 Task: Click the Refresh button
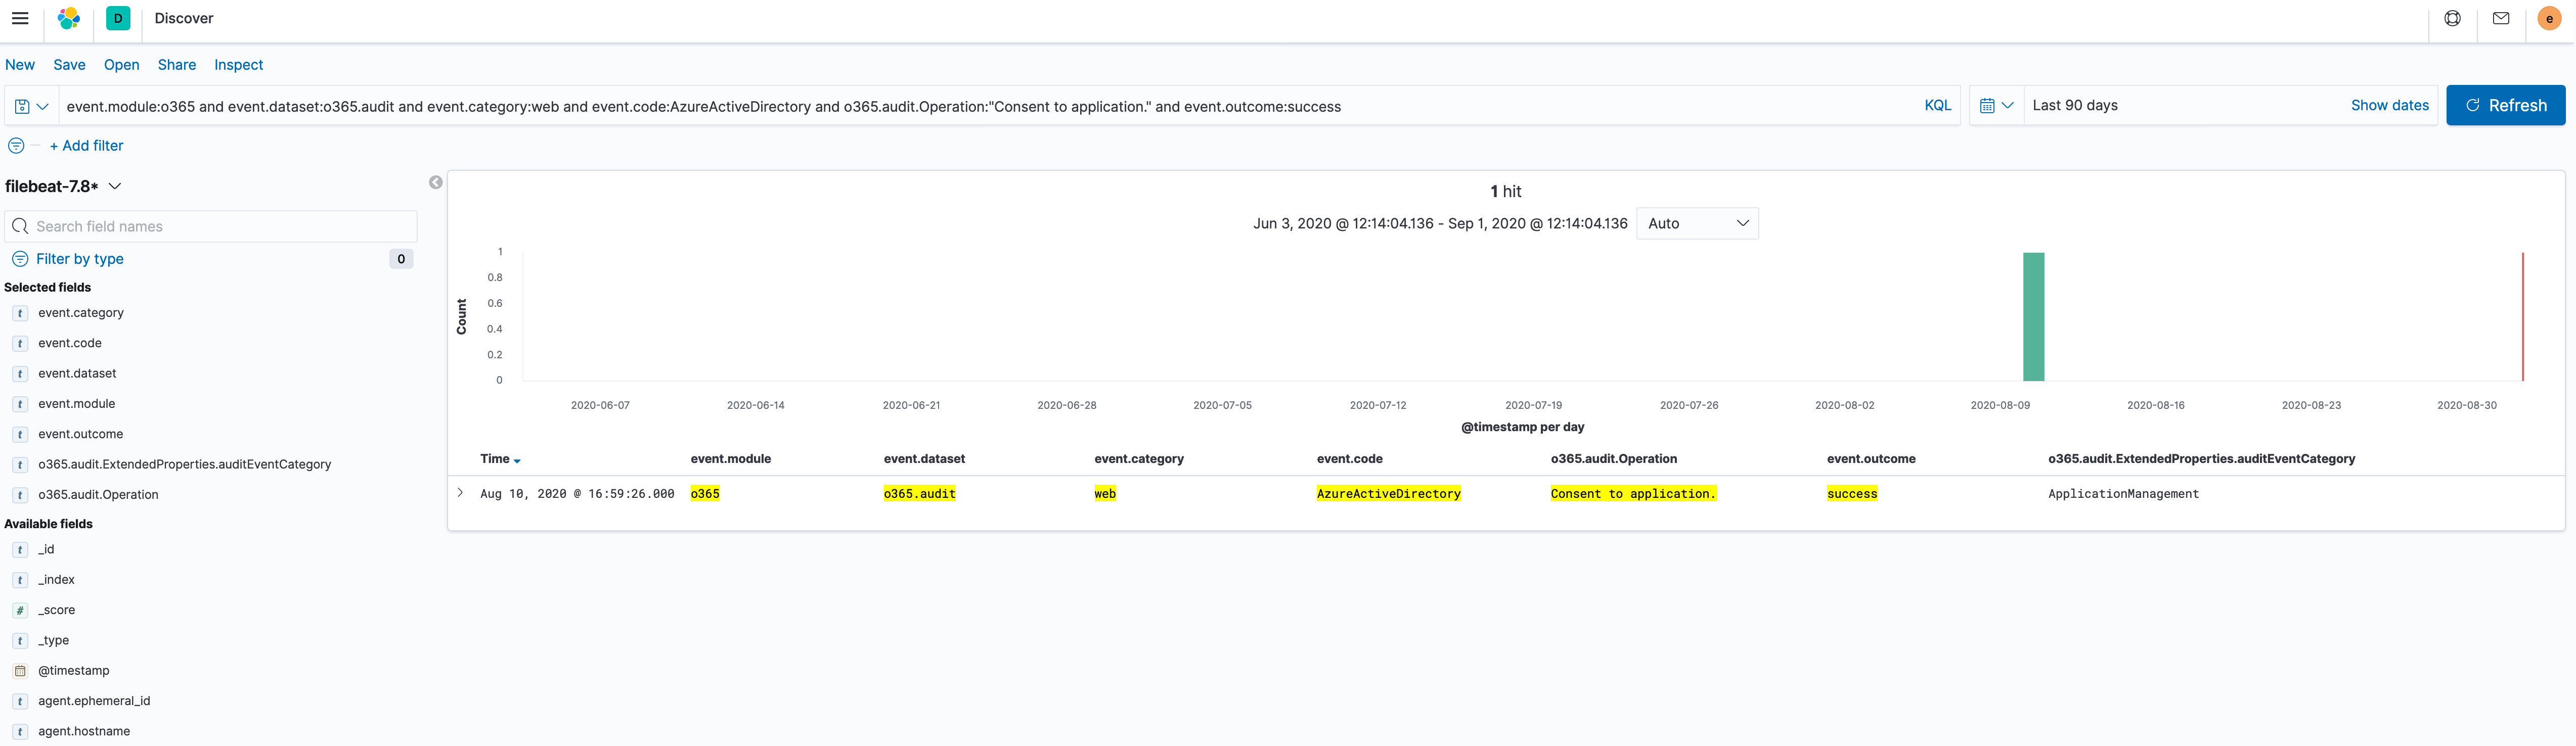point(2505,105)
